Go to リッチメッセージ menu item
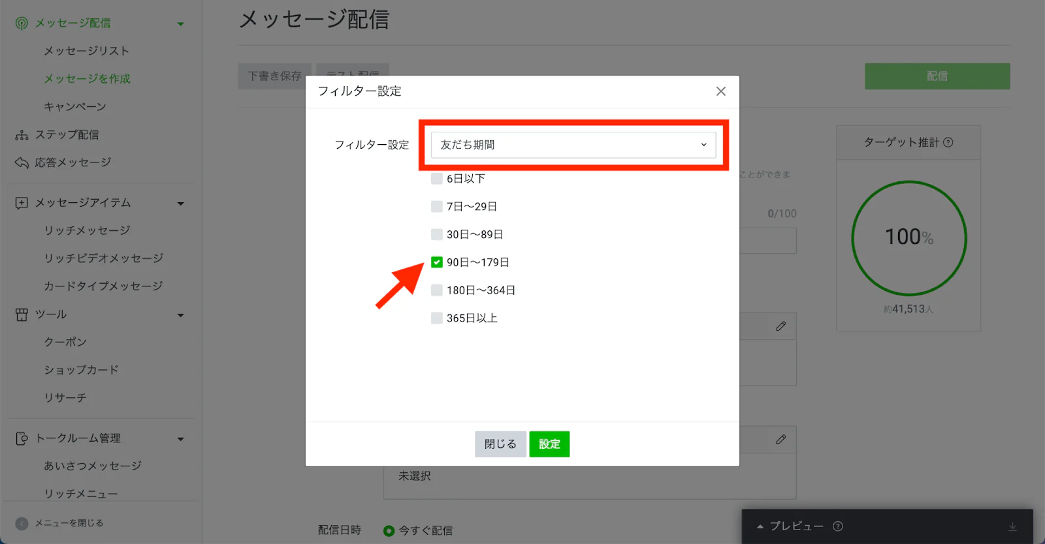Viewport: 1045px width, 544px height. [87, 230]
